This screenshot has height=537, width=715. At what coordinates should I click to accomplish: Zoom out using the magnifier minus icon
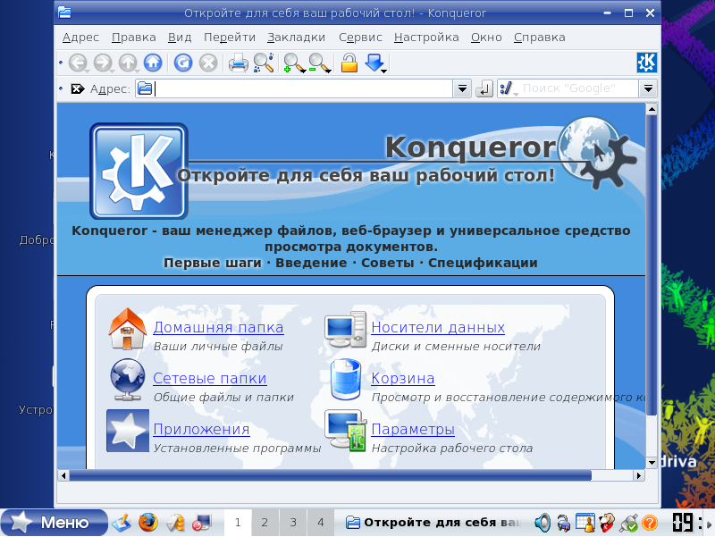pyautogui.click(x=318, y=63)
